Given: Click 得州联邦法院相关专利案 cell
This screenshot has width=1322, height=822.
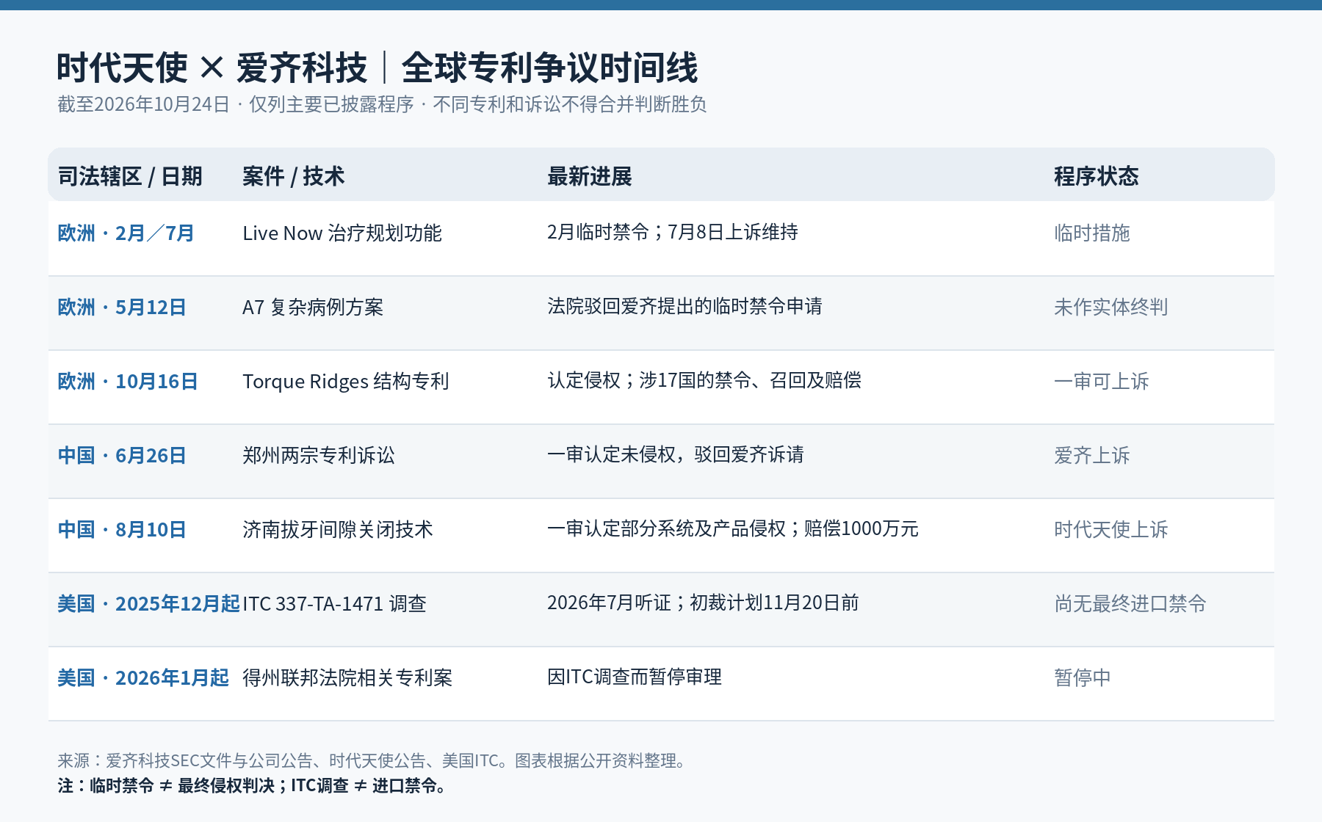Looking at the screenshot, I should tap(347, 678).
